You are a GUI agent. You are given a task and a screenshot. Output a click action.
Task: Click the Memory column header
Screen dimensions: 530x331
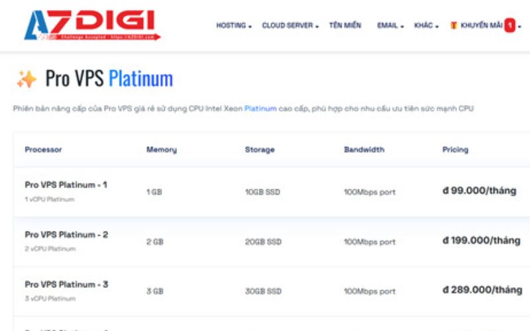pos(162,150)
